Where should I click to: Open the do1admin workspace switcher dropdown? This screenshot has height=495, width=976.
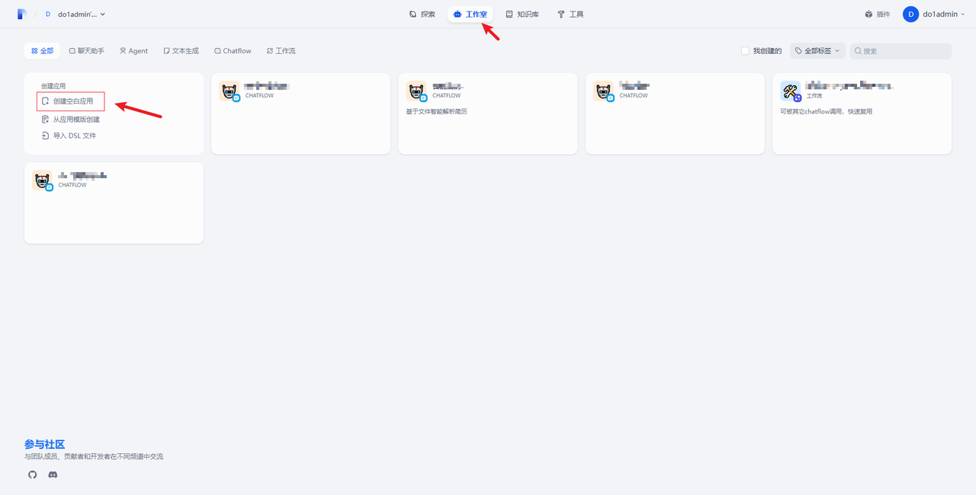pyautogui.click(x=75, y=14)
